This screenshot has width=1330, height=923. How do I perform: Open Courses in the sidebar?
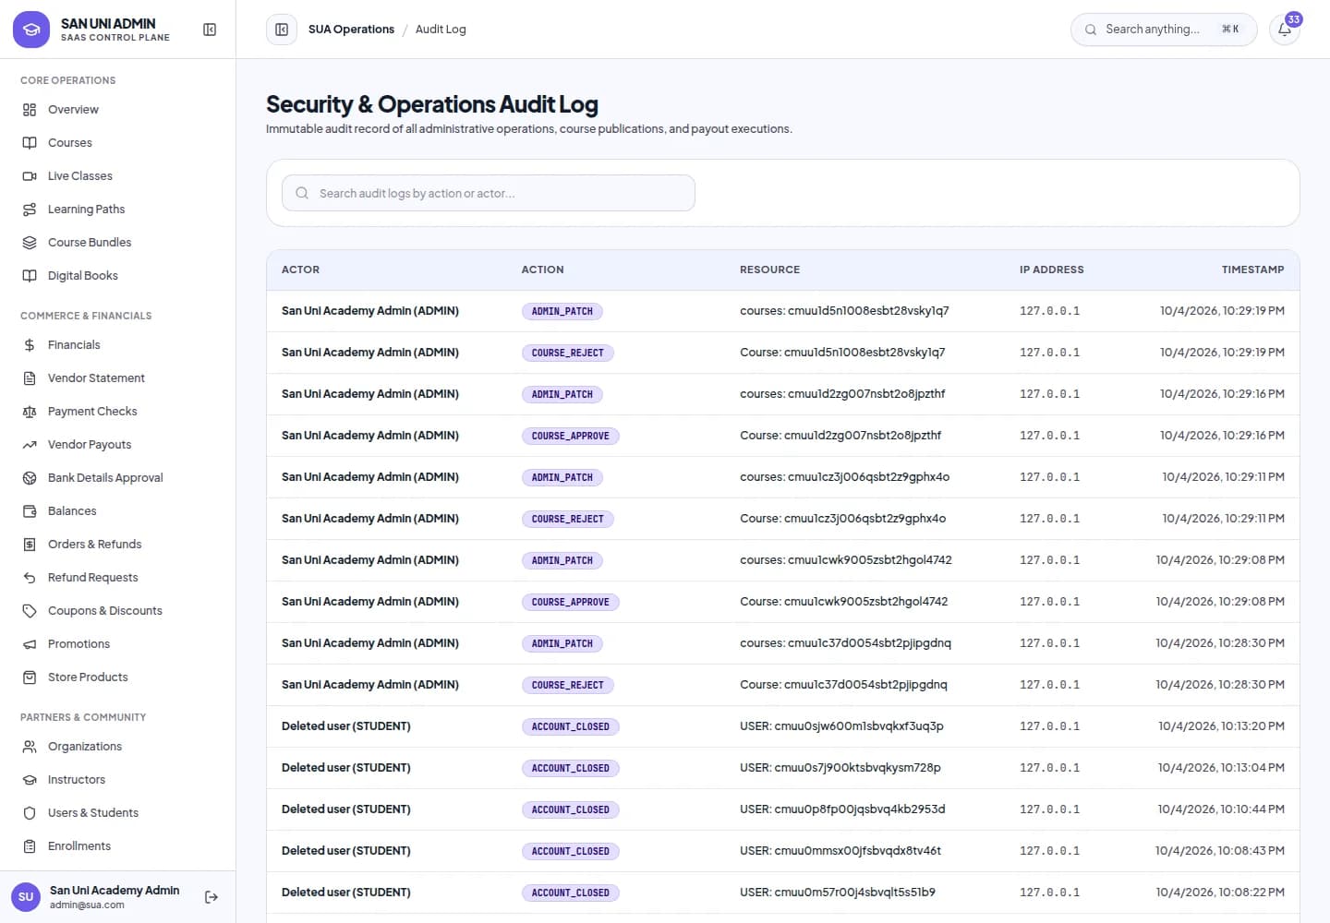click(70, 143)
